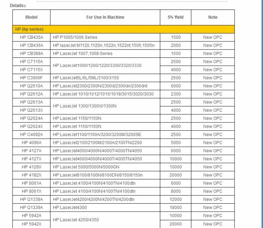The image size is (263, 228).
Task: Click New OPC note for HP Q1339A
Action: tap(213, 207)
